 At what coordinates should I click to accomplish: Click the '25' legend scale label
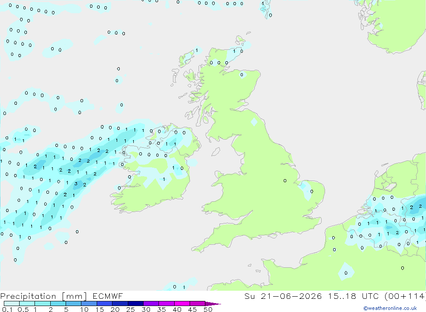coord(131,309)
